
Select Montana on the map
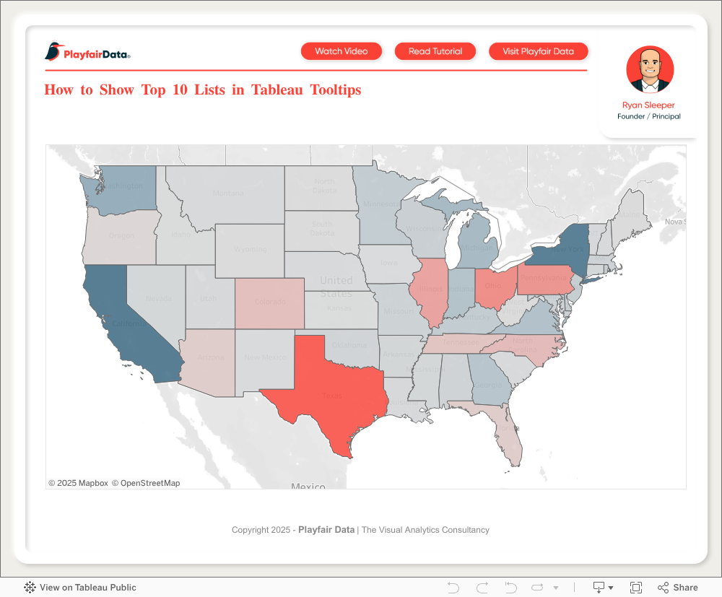230,196
